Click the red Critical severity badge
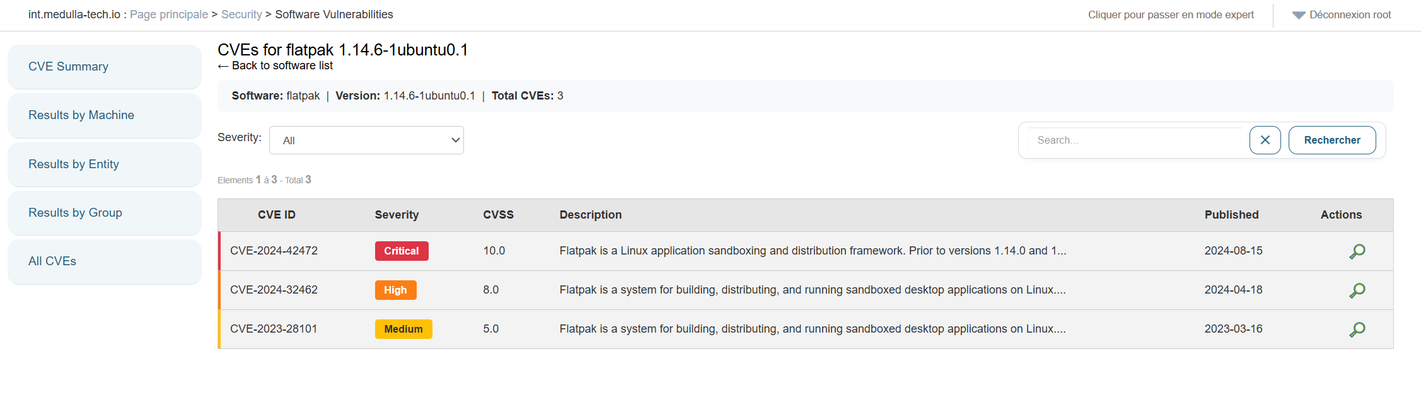The height and width of the screenshot is (412, 1421). (402, 251)
